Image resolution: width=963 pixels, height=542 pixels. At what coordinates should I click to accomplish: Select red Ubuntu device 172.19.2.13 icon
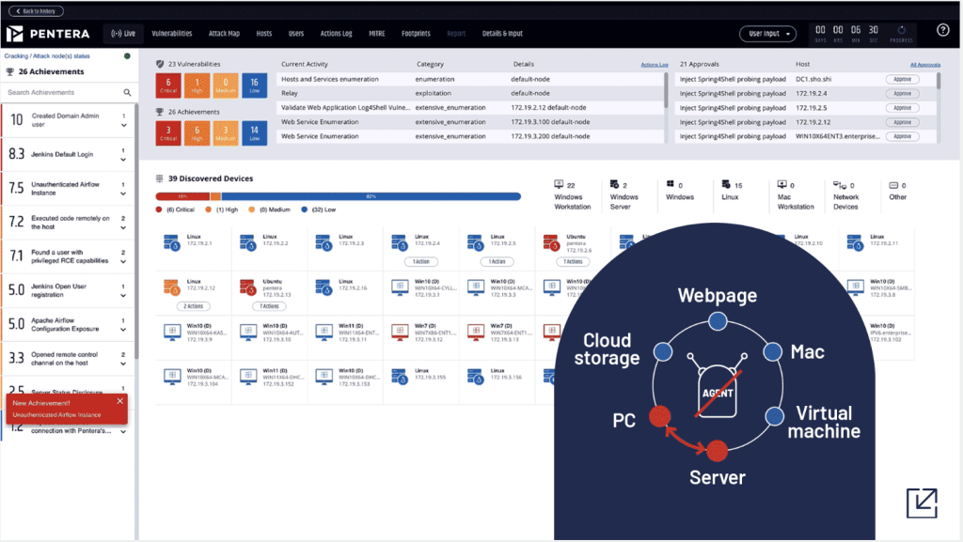pyautogui.click(x=248, y=286)
